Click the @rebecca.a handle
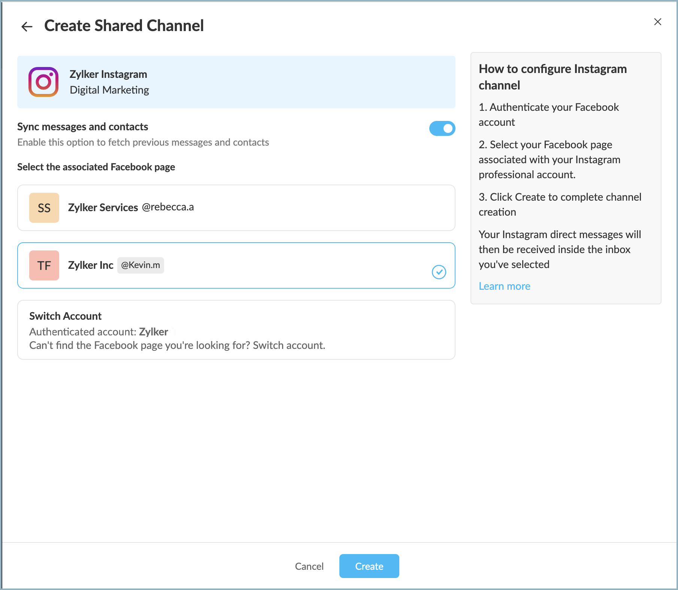Viewport: 678px width, 590px height. [168, 207]
